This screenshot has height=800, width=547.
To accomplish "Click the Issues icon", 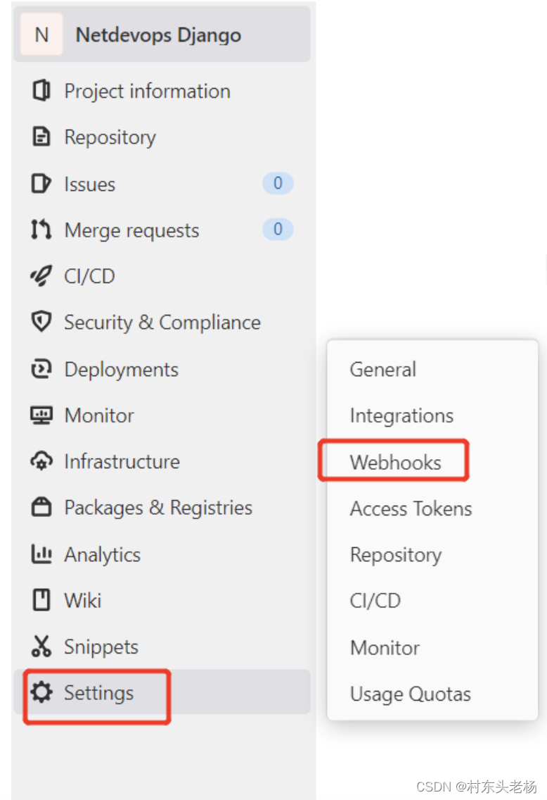I will click(41, 183).
